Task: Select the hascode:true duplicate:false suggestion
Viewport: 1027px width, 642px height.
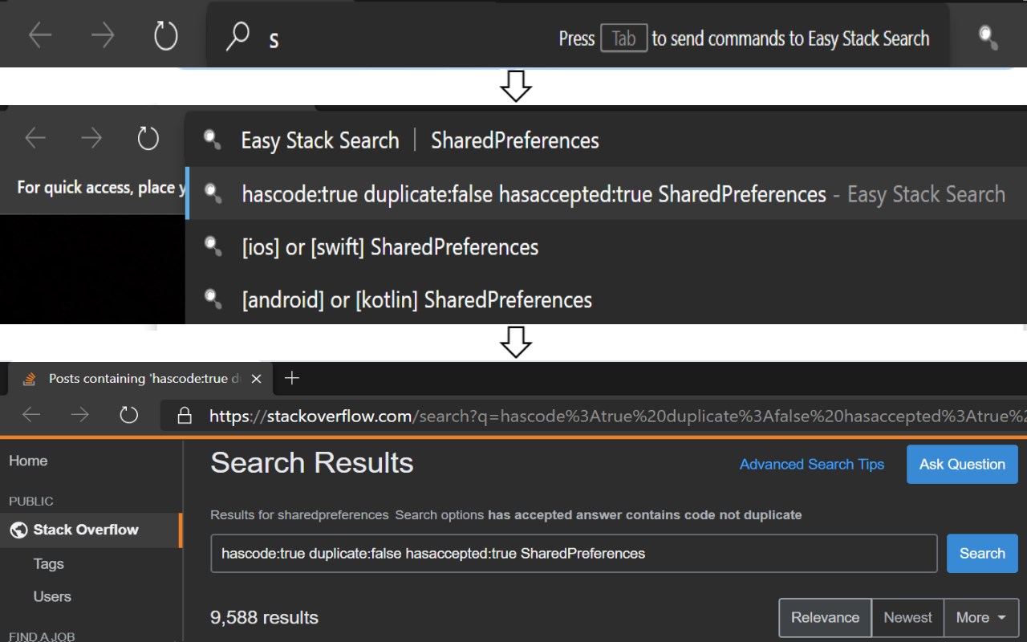Action: point(534,194)
